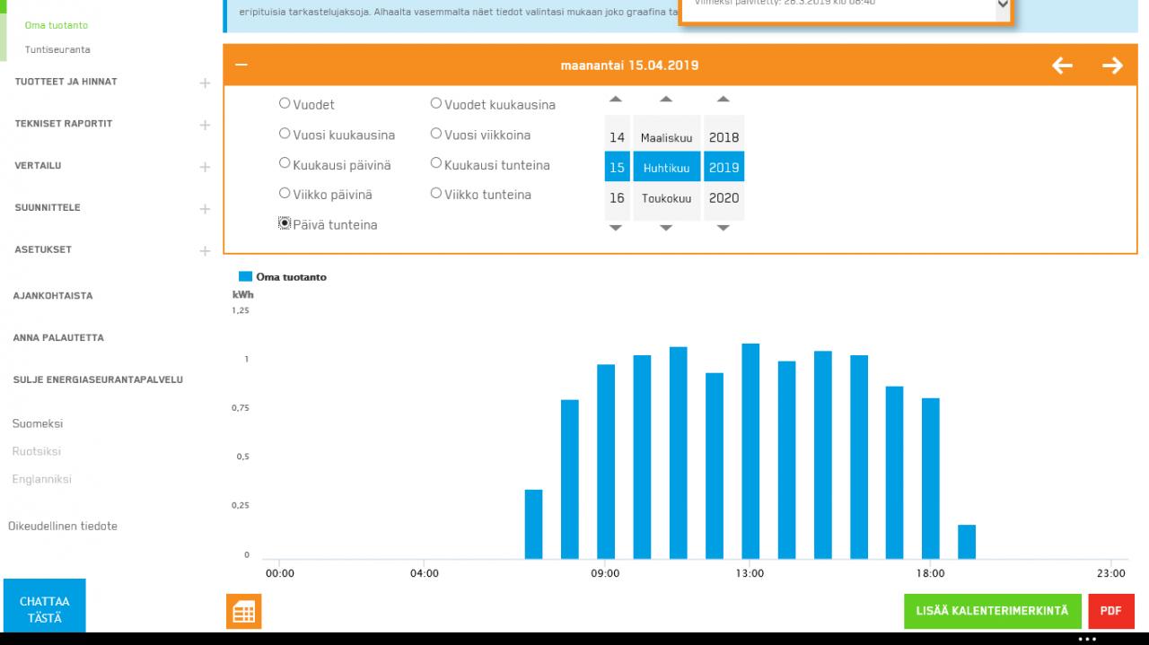
Task: Choose Viikko päivinä radio button
Action: tap(285, 194)
